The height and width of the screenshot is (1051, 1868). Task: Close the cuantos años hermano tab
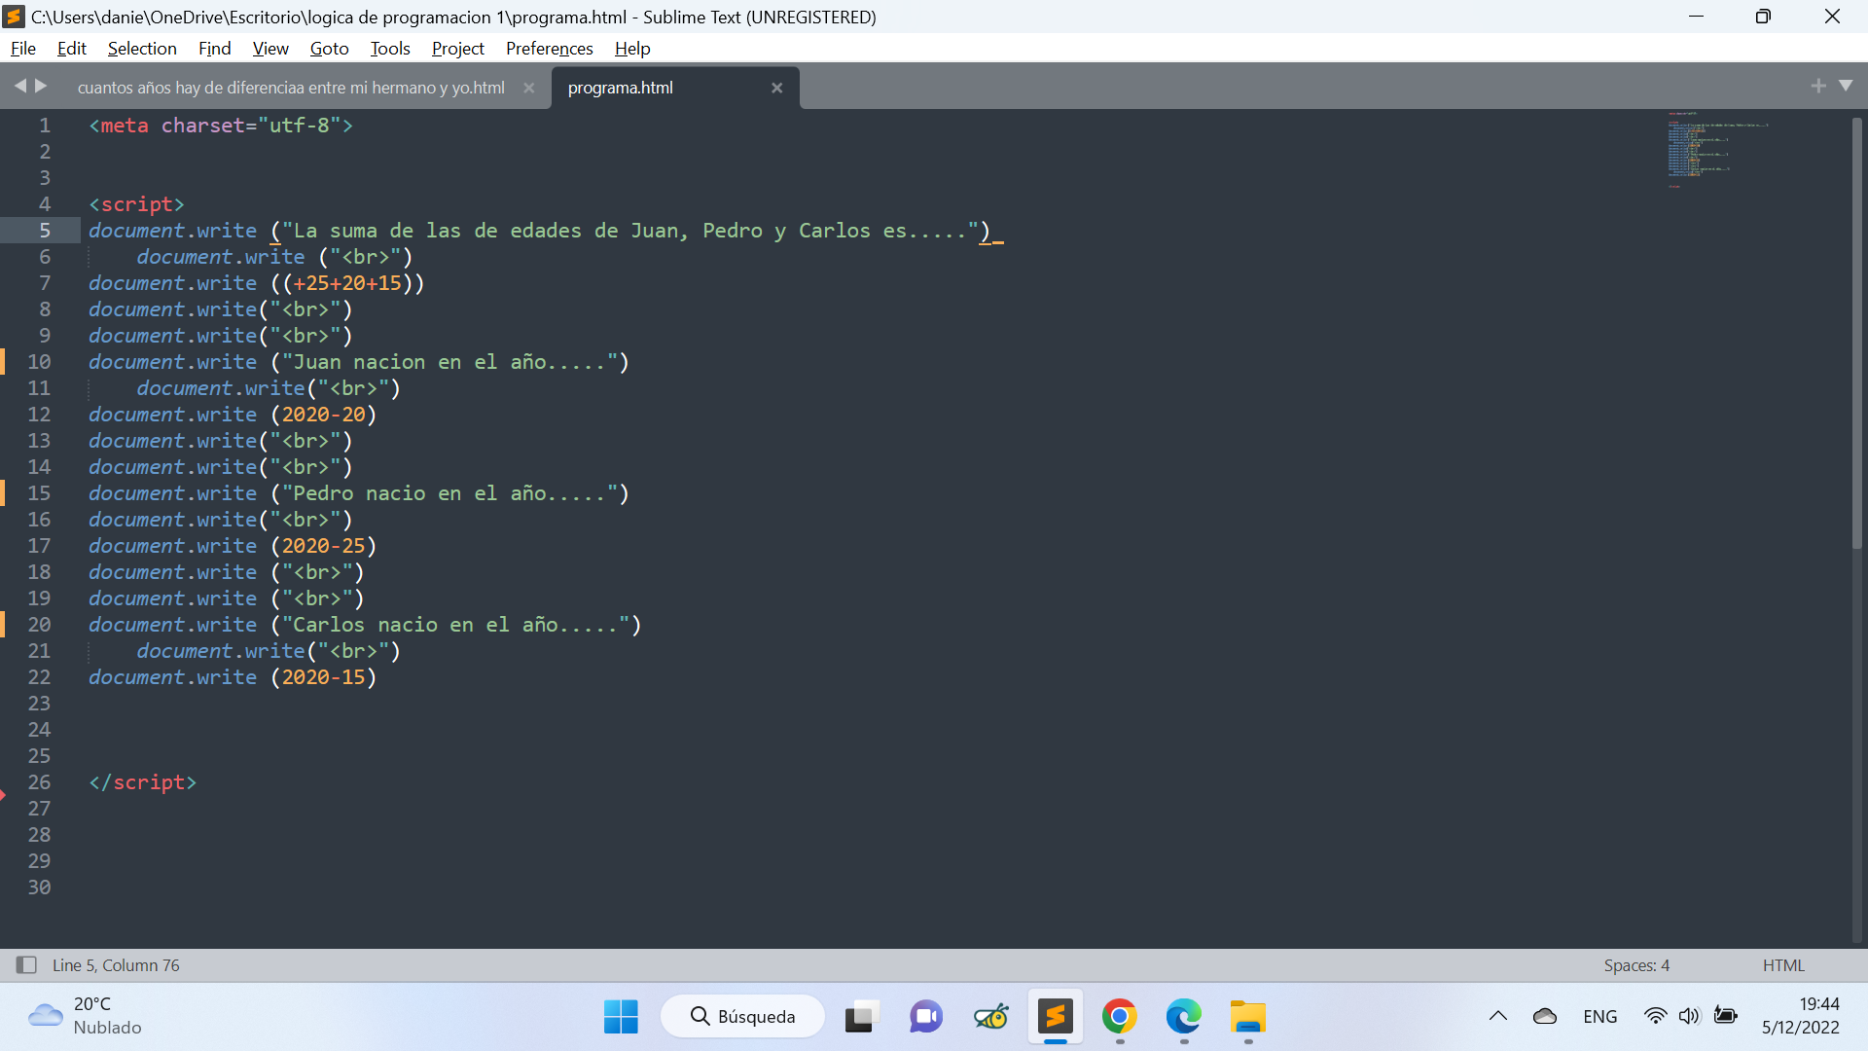pyautogui.click(x=528, y=88)
